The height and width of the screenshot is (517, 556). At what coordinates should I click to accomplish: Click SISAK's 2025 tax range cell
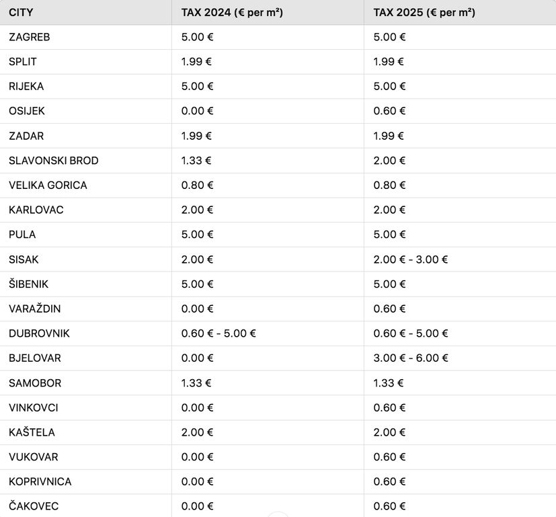tap(410, 260)
